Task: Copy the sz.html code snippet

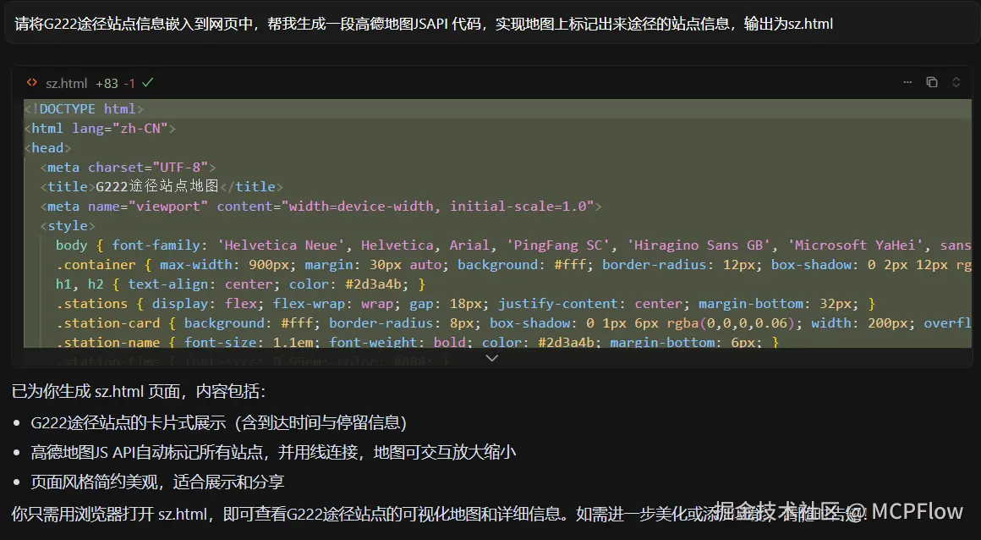Action: (932, 82)
